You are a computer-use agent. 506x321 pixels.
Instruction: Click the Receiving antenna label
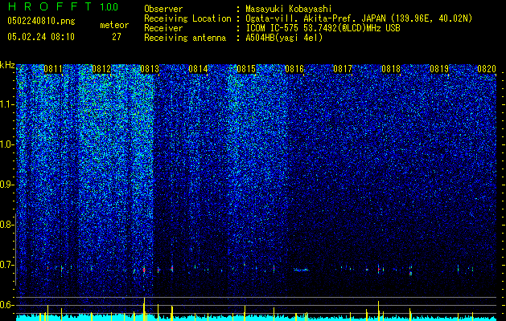185,38
